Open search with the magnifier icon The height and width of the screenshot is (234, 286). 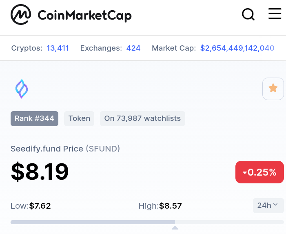pyautogui.click(x=248, y=14)
